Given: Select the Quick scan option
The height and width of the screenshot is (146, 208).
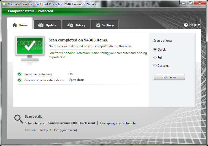Looking at the screenshot, I should (x=160, y=49).
